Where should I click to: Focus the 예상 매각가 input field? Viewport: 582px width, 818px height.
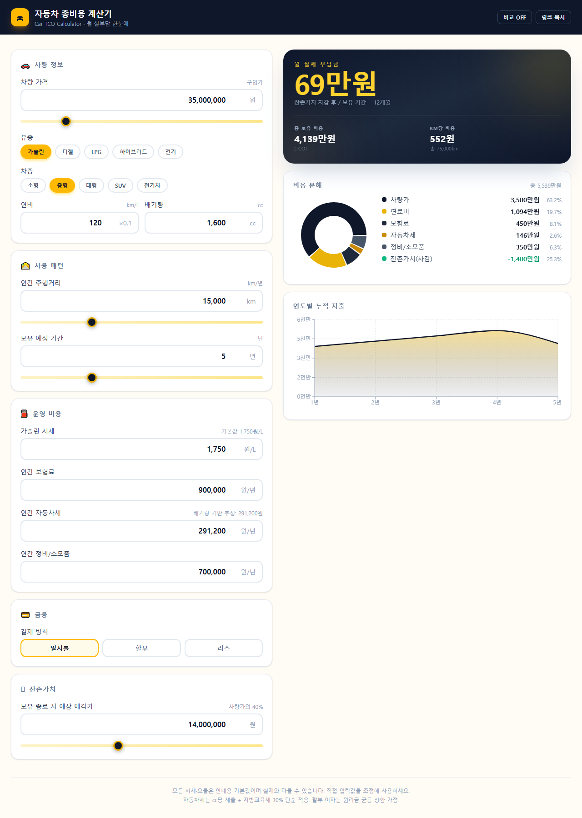coord(141,724)
